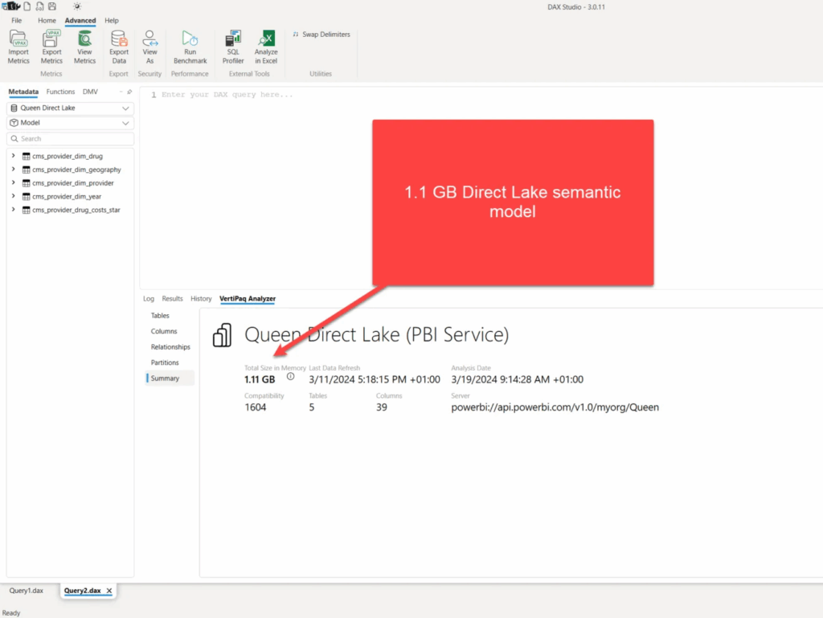Click the Analysis Date value
The image size is (823, 618).
point(517,379)
